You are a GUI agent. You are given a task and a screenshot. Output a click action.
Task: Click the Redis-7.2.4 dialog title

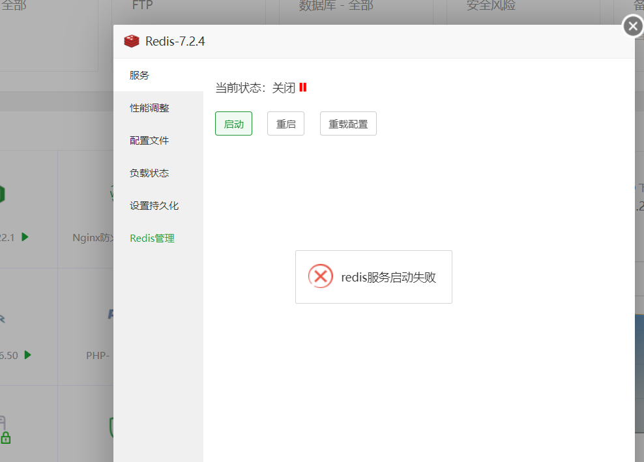click(175, 42)
